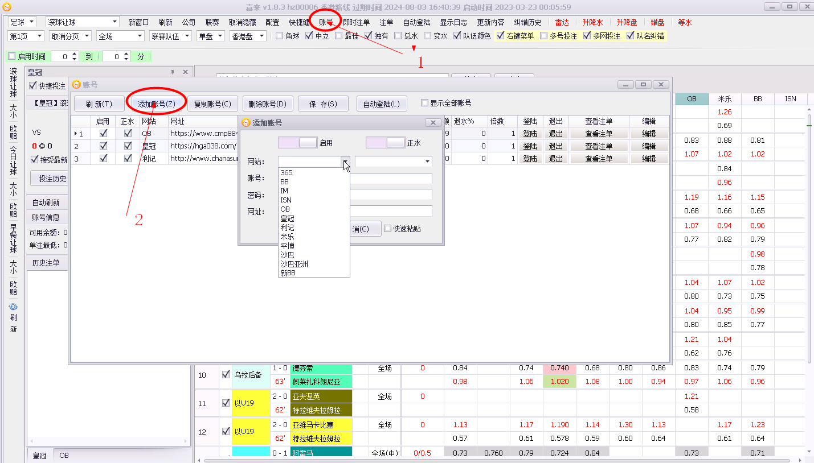Click the red 雷达 menu item
The width and height of the screenshot is (814, 463).
coord(562,22)
